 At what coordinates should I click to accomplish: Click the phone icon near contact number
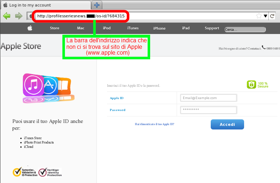tap(264, 47)
